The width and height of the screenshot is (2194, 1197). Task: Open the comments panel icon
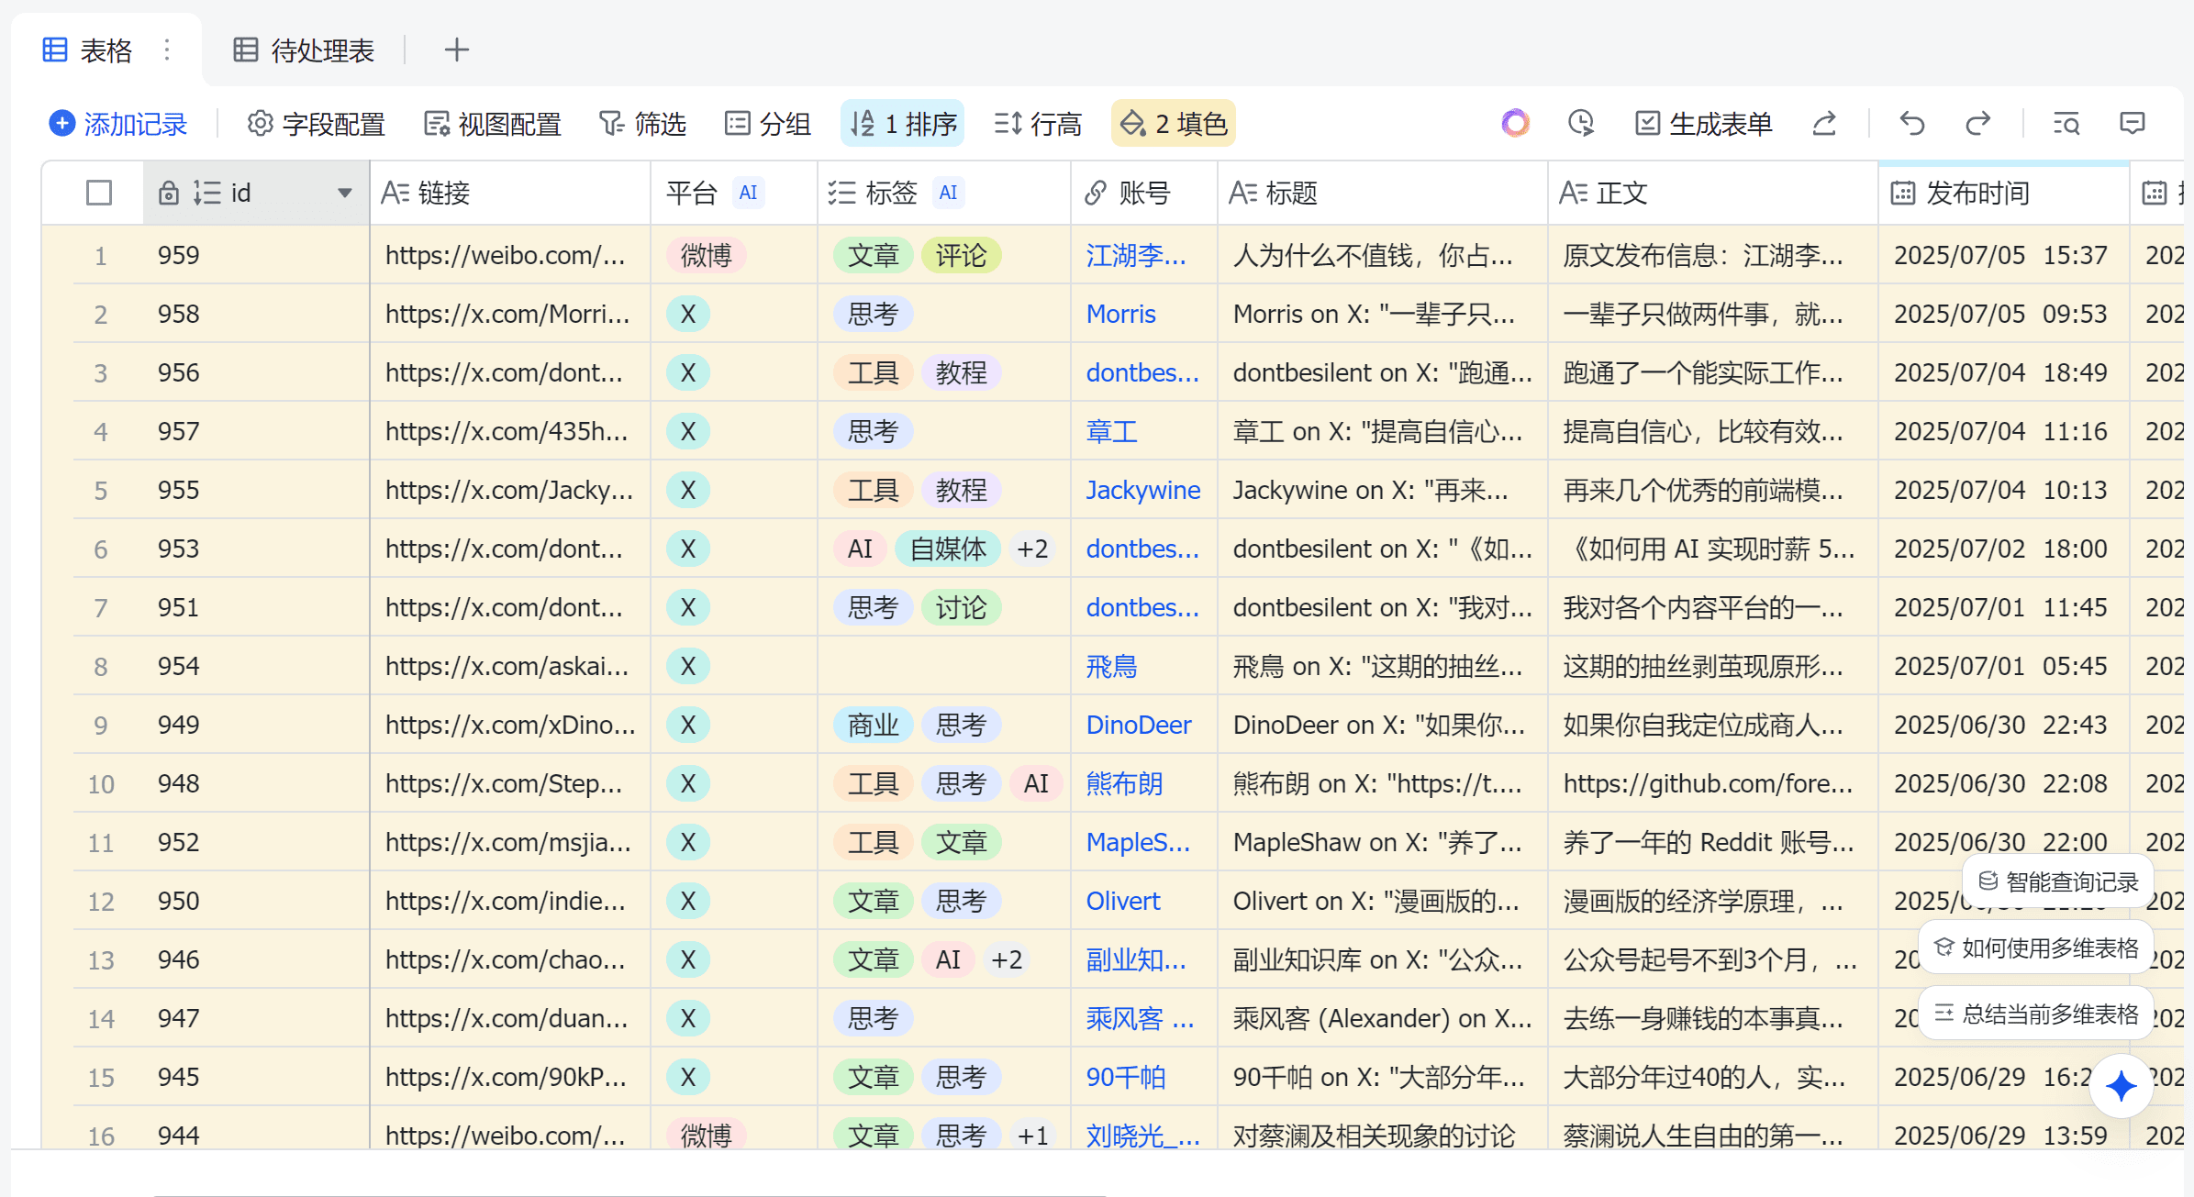[x=2133, y=123]
